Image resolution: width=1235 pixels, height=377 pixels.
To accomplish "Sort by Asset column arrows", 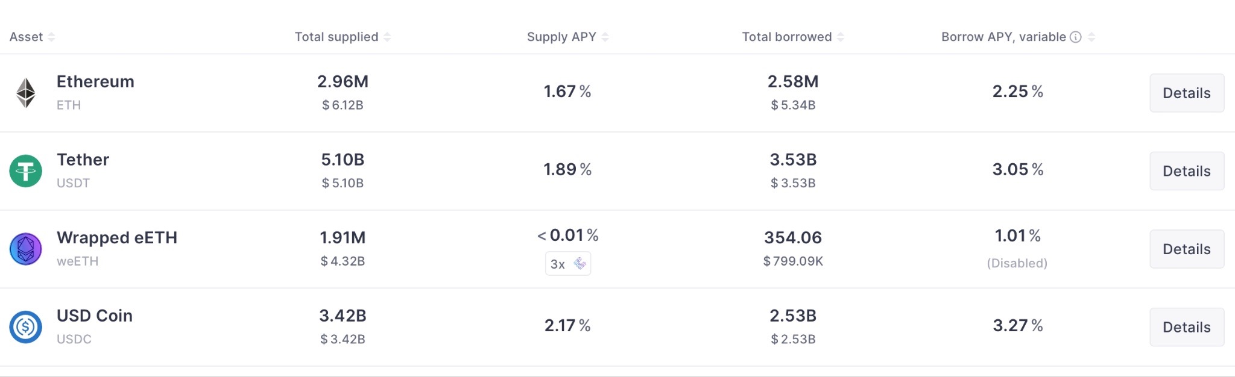I will coord(52,37).
